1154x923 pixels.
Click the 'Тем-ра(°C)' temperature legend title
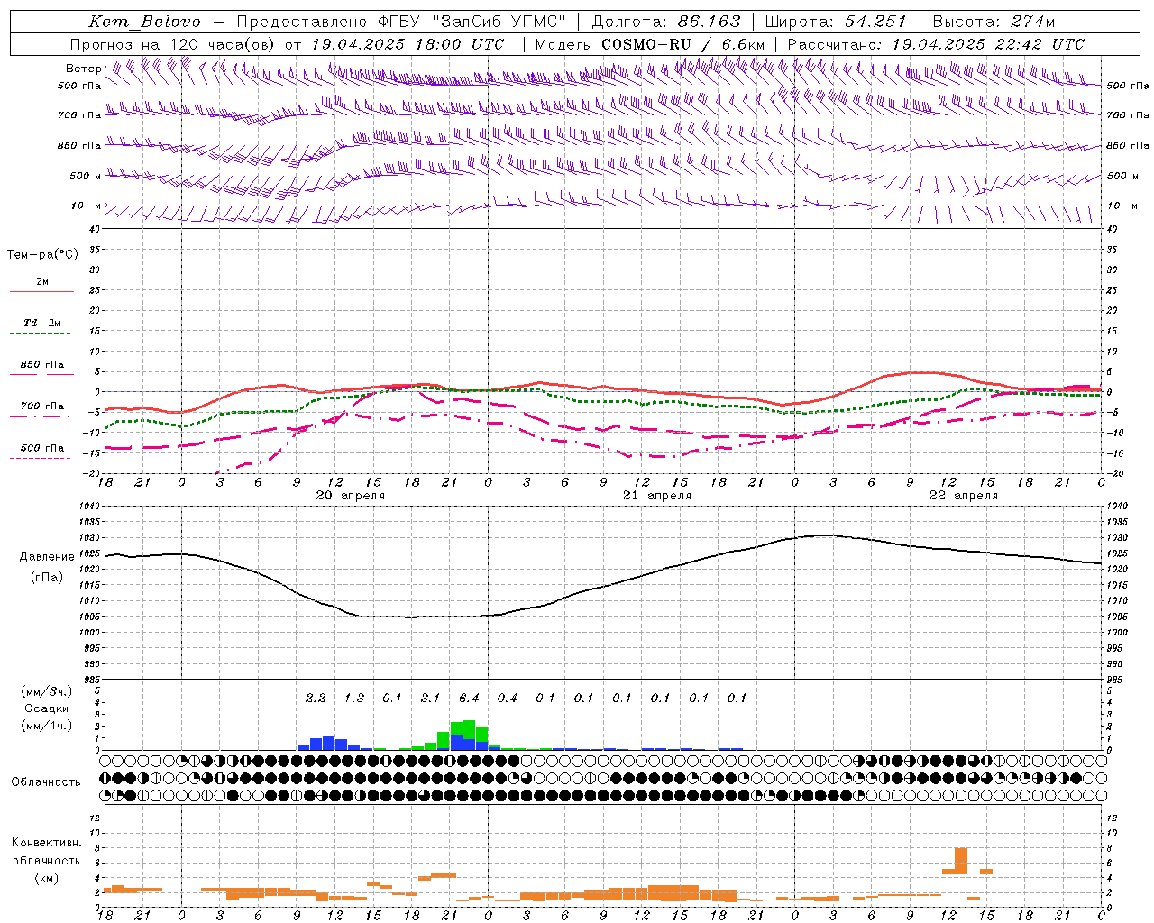(x=42, y=254)
